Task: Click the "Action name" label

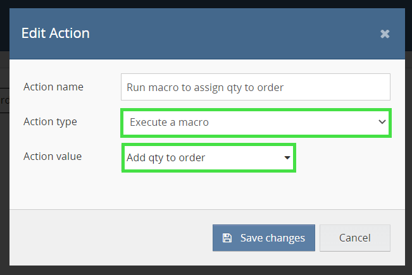Action: [53, 87]
